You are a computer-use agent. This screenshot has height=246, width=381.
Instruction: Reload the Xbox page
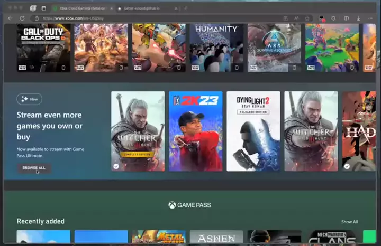coord(22,18)
